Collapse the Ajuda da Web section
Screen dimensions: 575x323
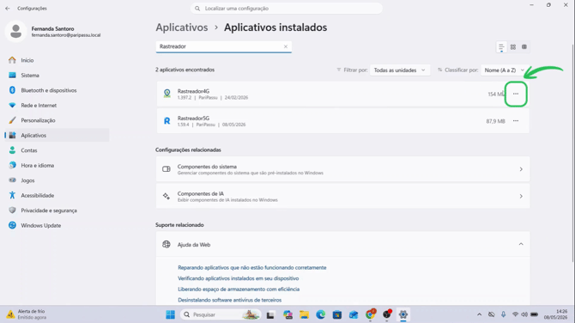point(521,244)
